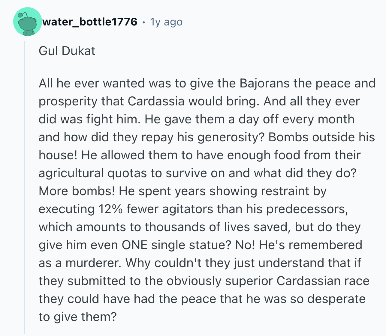Click the "Gul Dukat" line of text
The height and width of the screenshot is (336, 386).
tap(67, 51)
